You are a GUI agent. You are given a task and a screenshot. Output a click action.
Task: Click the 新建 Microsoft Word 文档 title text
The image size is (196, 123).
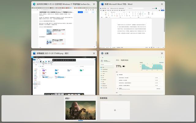[x=123, y=5]
